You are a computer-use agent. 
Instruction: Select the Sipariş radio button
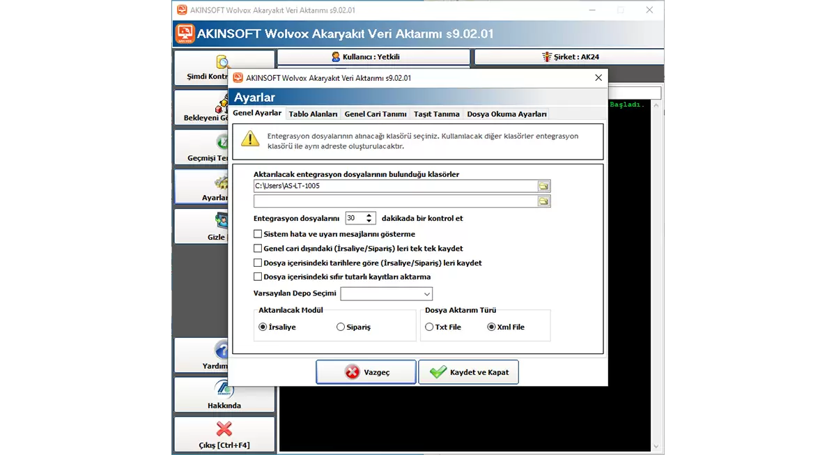click(341, 327)
